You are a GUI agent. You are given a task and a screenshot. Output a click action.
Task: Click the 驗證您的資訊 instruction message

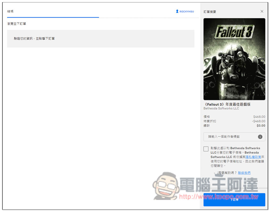coord(34,39)
